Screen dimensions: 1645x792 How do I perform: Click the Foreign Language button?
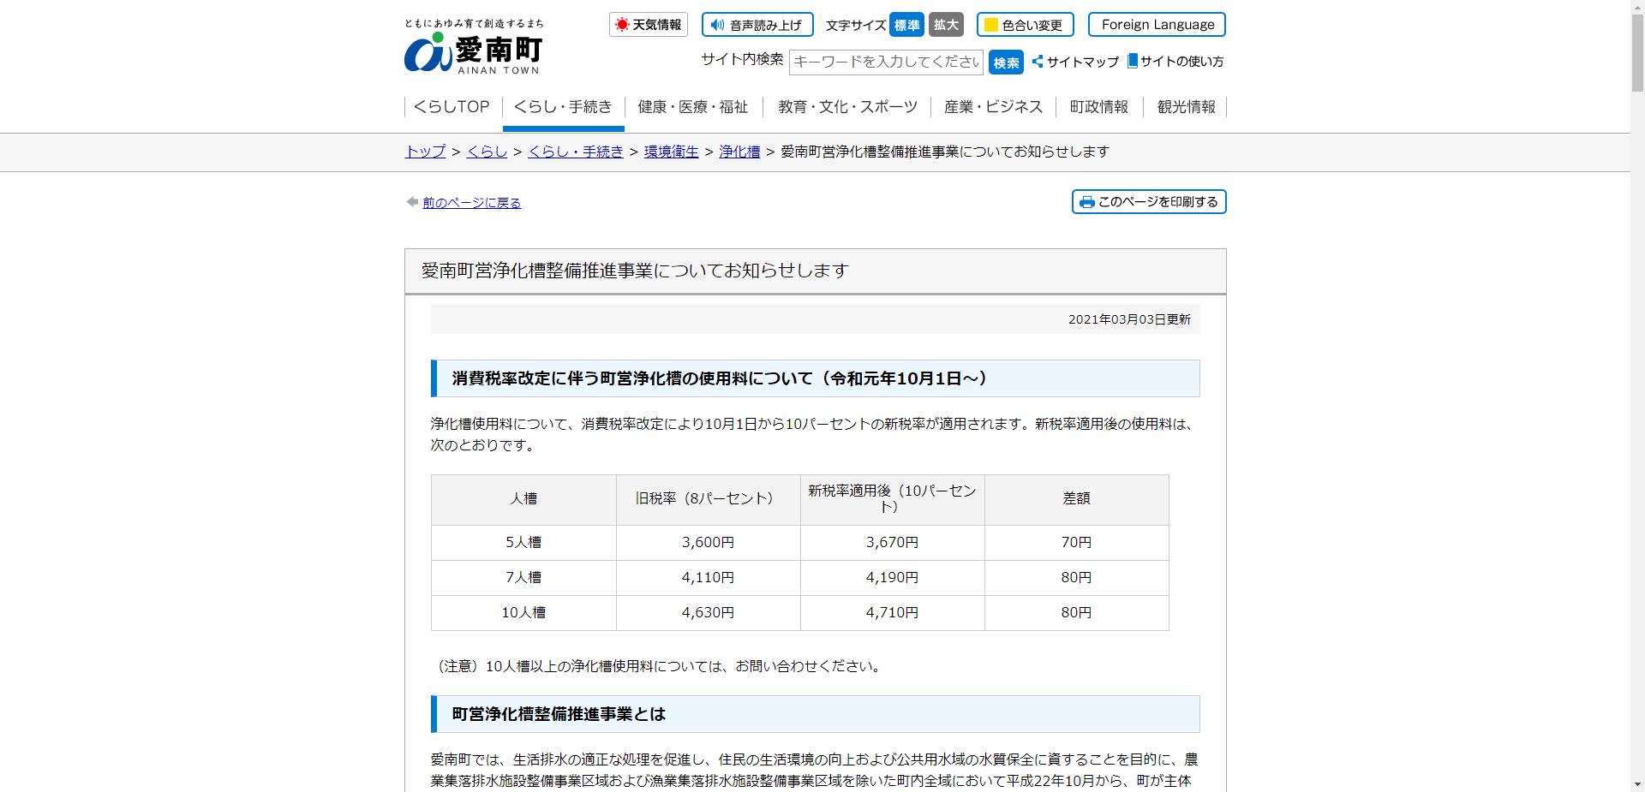(1157, 24)
